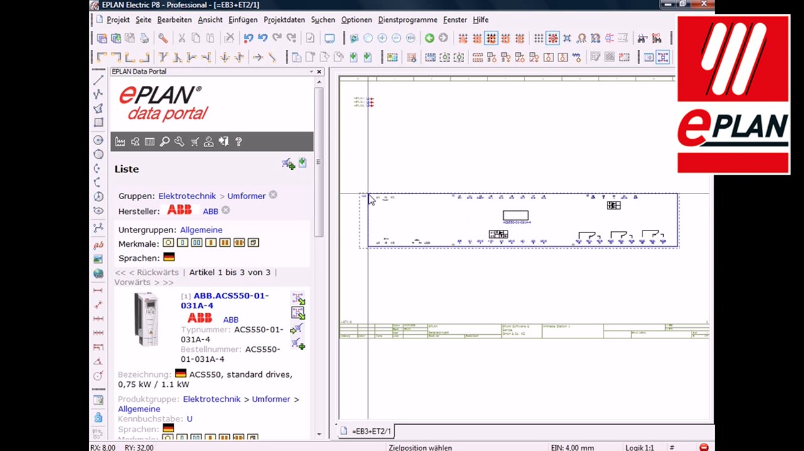
Task: Click the Print icon in the toolbar
Action: [144, 38]
